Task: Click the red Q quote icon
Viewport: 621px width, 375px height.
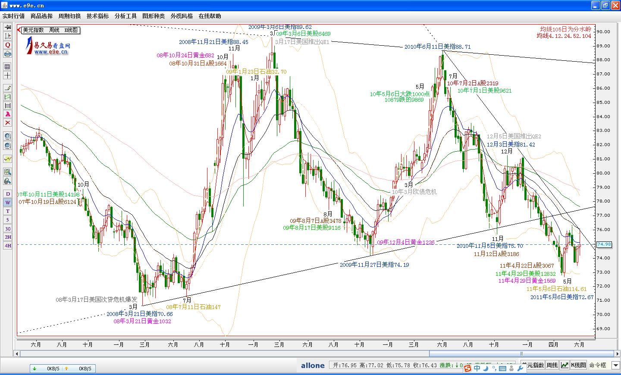Action: (x=7, y=45)
